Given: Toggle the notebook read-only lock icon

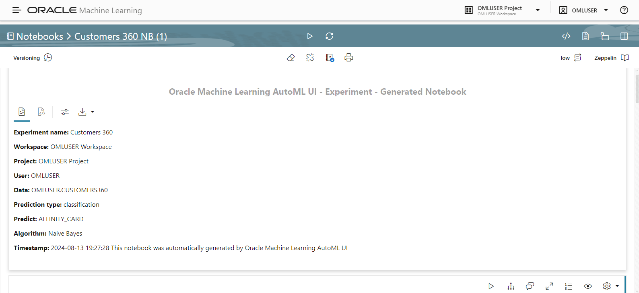Looking at the screenshot, I should tap(605, 36).
